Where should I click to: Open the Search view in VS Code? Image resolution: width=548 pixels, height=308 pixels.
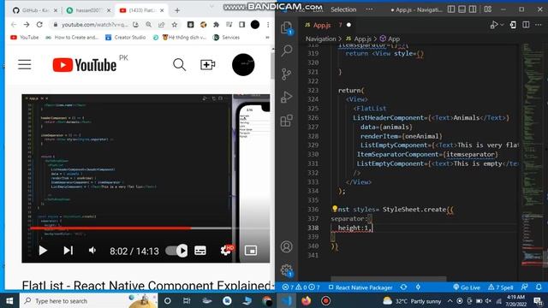point(287,50)
